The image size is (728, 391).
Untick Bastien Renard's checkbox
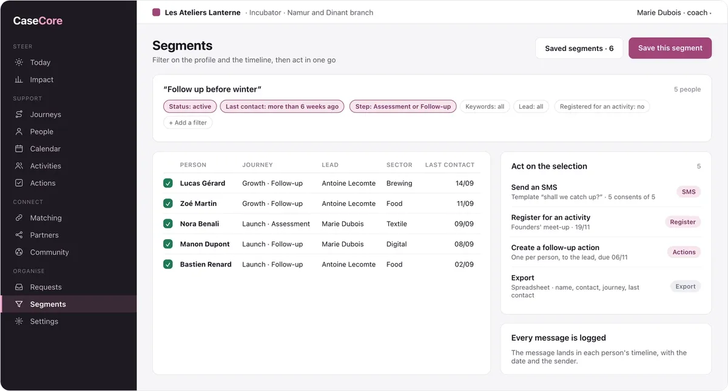tap(168, 265)
